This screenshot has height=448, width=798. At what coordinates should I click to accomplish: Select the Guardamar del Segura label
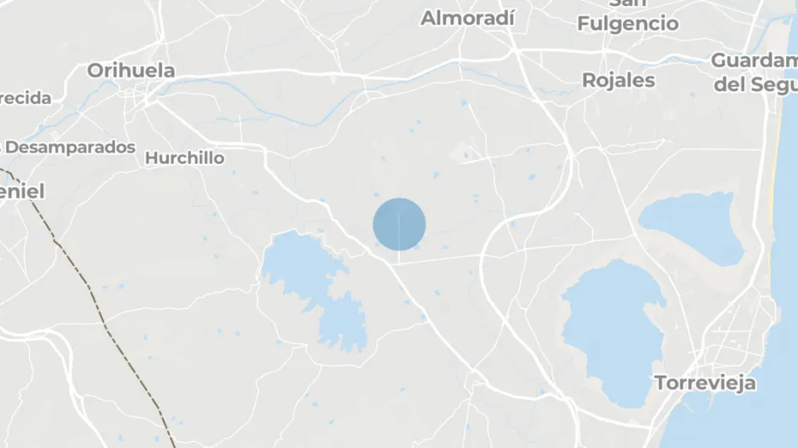point(755,72)
